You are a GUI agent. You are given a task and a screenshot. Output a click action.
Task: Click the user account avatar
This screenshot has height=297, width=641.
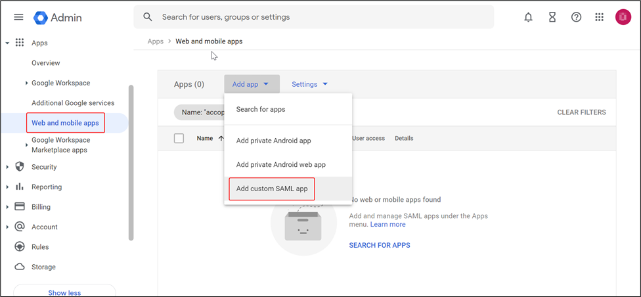pyautogui.click(x=623, y=17)
